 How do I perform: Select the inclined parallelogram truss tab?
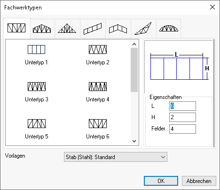click(x=93, y=29)
